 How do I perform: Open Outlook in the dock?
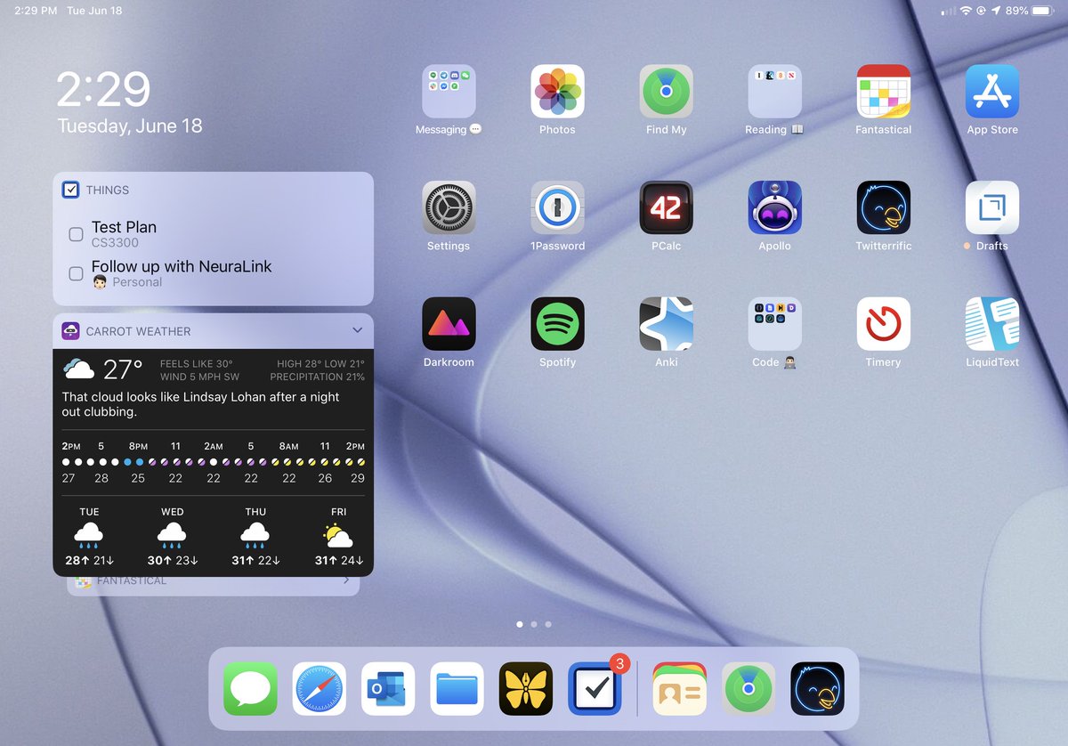click(x=388, y=689)
